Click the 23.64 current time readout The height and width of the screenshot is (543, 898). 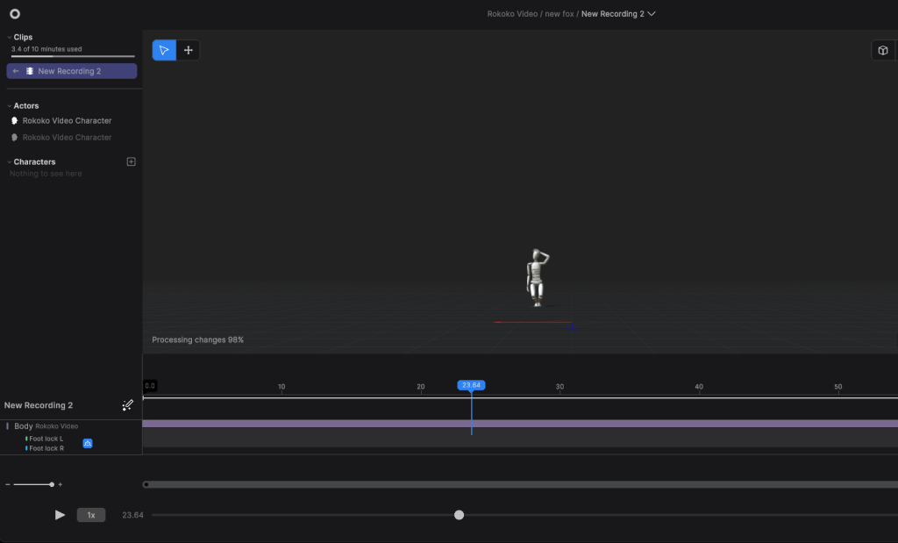[x=132, y=515]
